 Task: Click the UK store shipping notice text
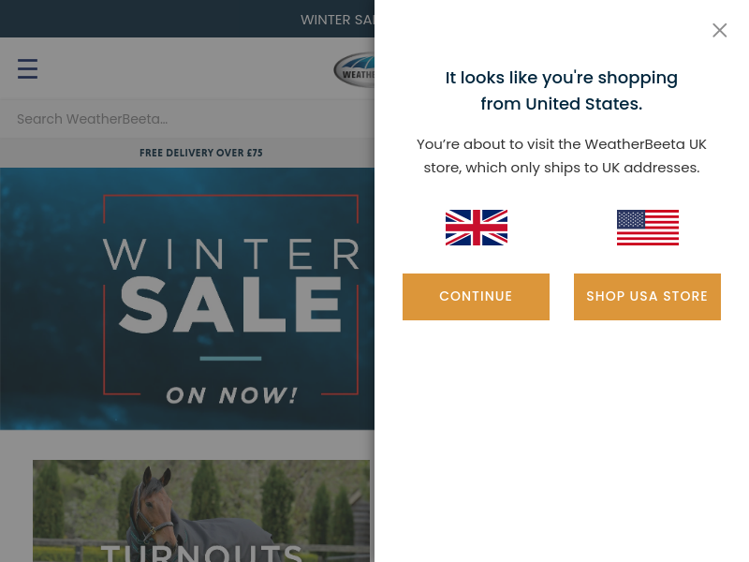click(561, 155)
